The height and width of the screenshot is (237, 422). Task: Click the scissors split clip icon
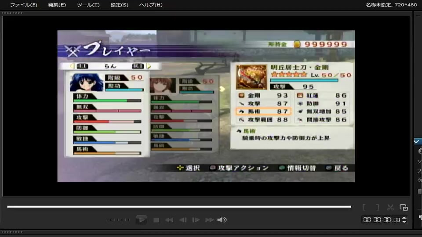(x=390, y=208)
